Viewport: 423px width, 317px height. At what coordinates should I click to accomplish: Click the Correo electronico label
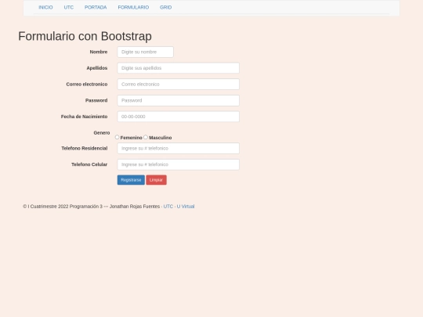click(87, 84)
